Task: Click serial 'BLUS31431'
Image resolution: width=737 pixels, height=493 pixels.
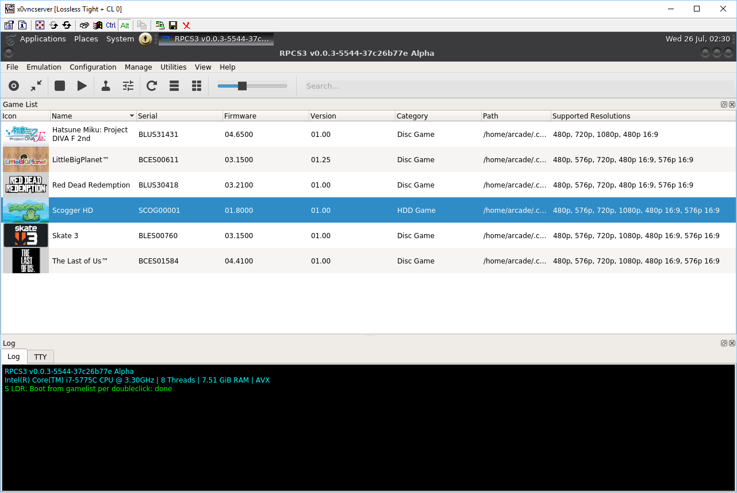Action: click(x=159, y=135)
